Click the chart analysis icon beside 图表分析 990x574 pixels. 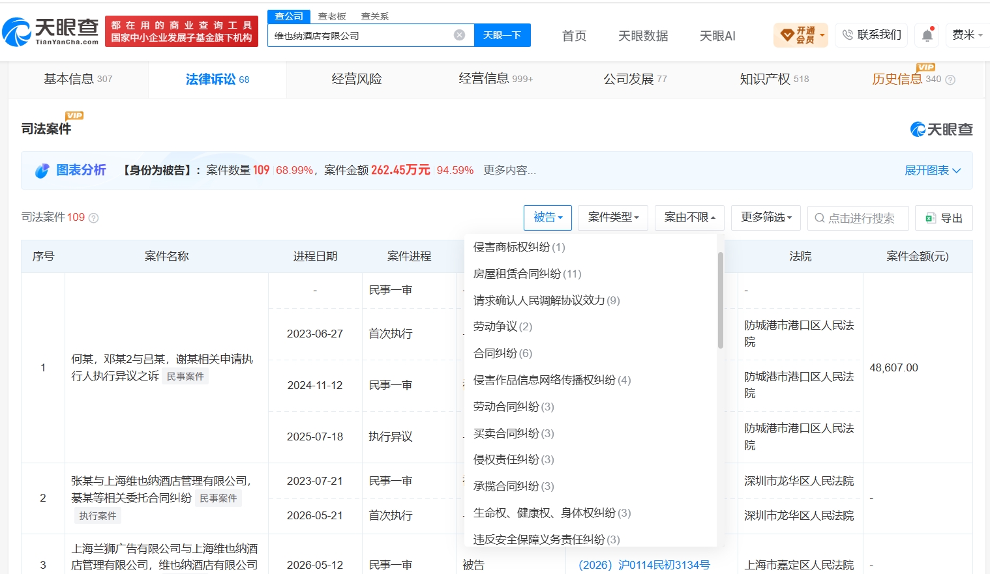click(42, 171)
